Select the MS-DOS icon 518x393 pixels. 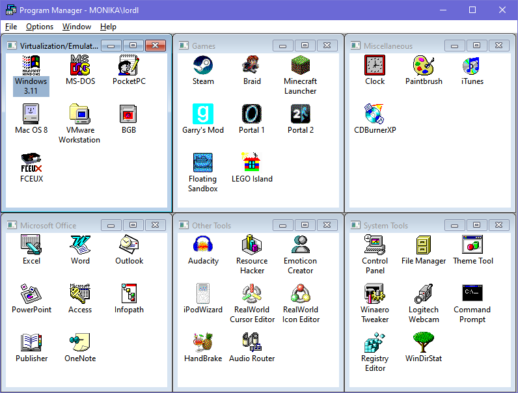click(80, 65)
